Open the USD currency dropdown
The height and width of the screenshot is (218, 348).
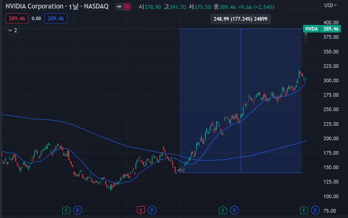pyautogui.click(x=330, y=5)
